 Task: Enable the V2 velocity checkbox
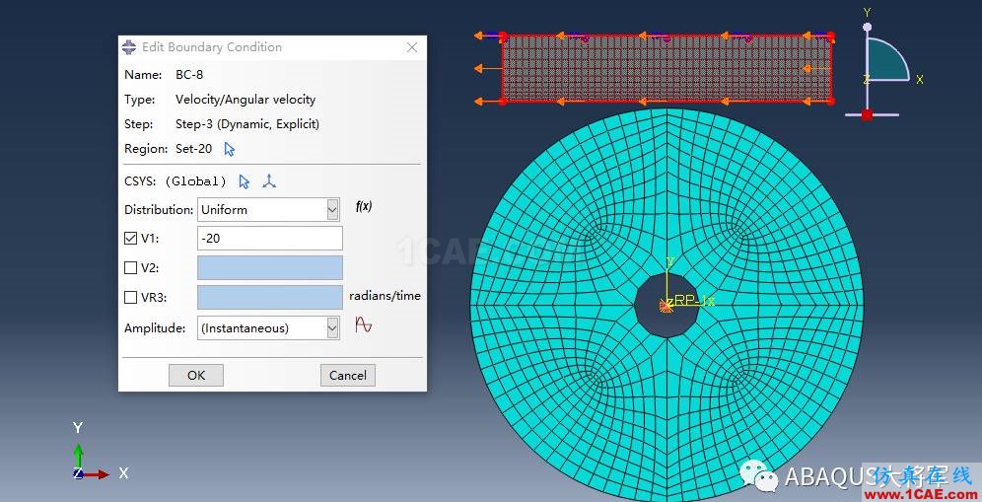tap(130, 267)
